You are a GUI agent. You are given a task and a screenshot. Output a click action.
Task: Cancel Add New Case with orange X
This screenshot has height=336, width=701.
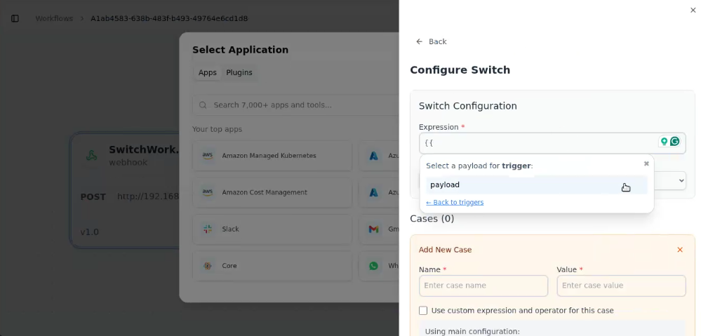pyautogui.click(x=679, y=250)
